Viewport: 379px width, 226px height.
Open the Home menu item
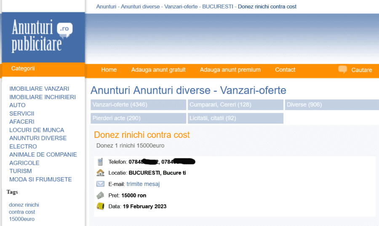pyautogui.click(x=109, y=70)
